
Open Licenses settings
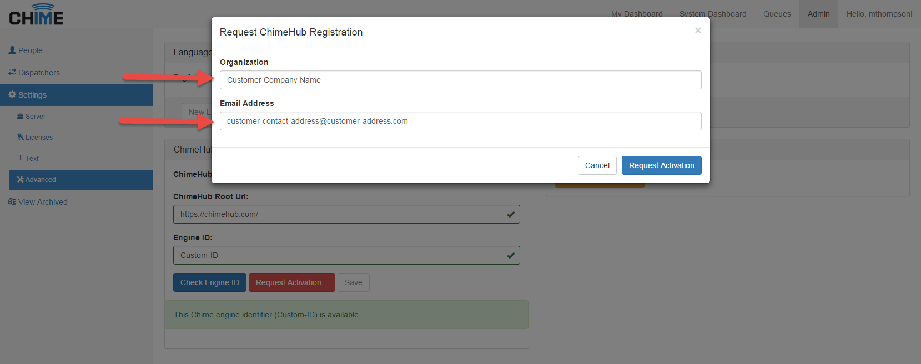click(x=39, y=138)
